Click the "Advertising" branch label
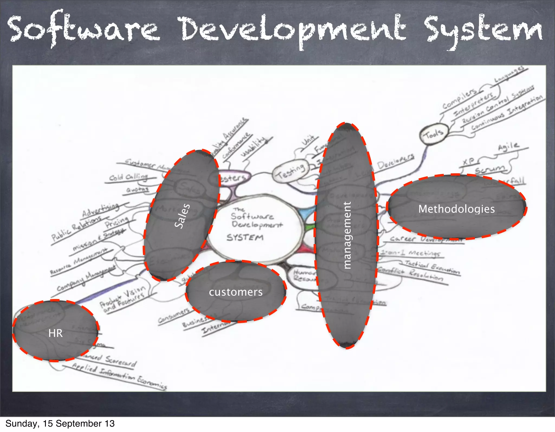This screenshot has height=432, width=555. click(x=101, y=210)
